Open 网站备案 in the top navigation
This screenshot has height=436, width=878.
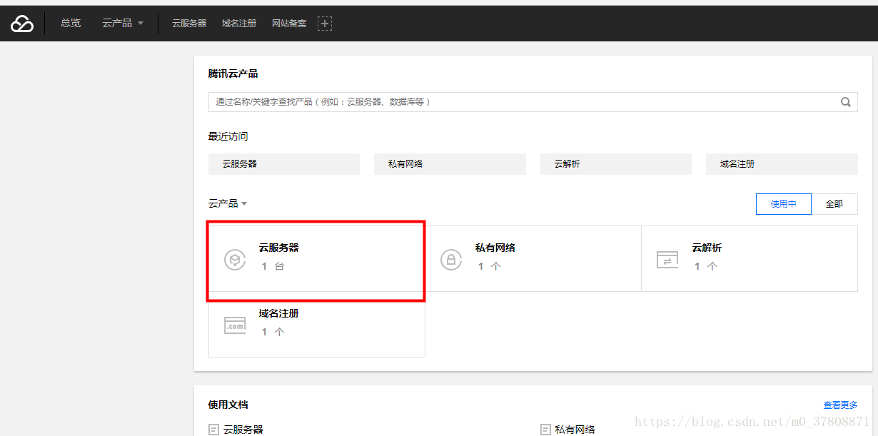click(289, 24)
